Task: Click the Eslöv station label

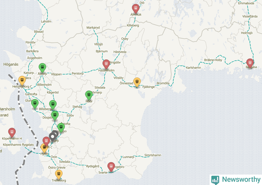Action: (x=70, y=115)
